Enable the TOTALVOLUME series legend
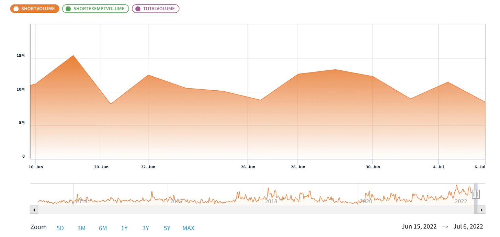This screenshot has height=237, width=500. [x=156, y=9]
